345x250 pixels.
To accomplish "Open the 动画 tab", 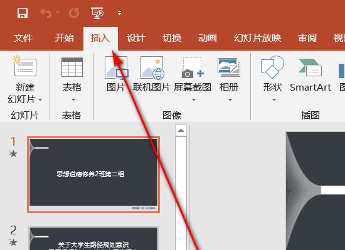I will point(208,38).
